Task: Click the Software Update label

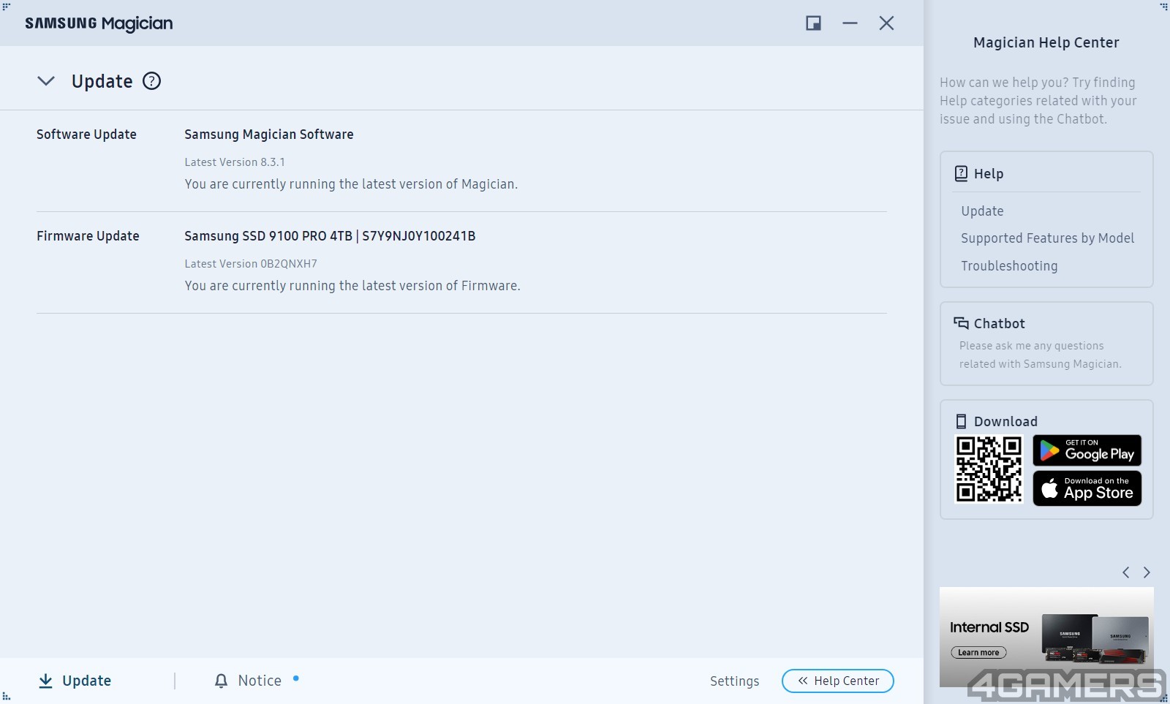Action: point(86,135)
